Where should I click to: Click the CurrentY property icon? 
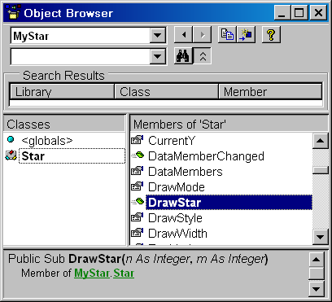138,140
